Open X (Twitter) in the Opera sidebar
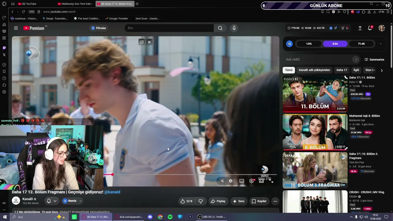 pyautogui.click(x=4, y=55)
